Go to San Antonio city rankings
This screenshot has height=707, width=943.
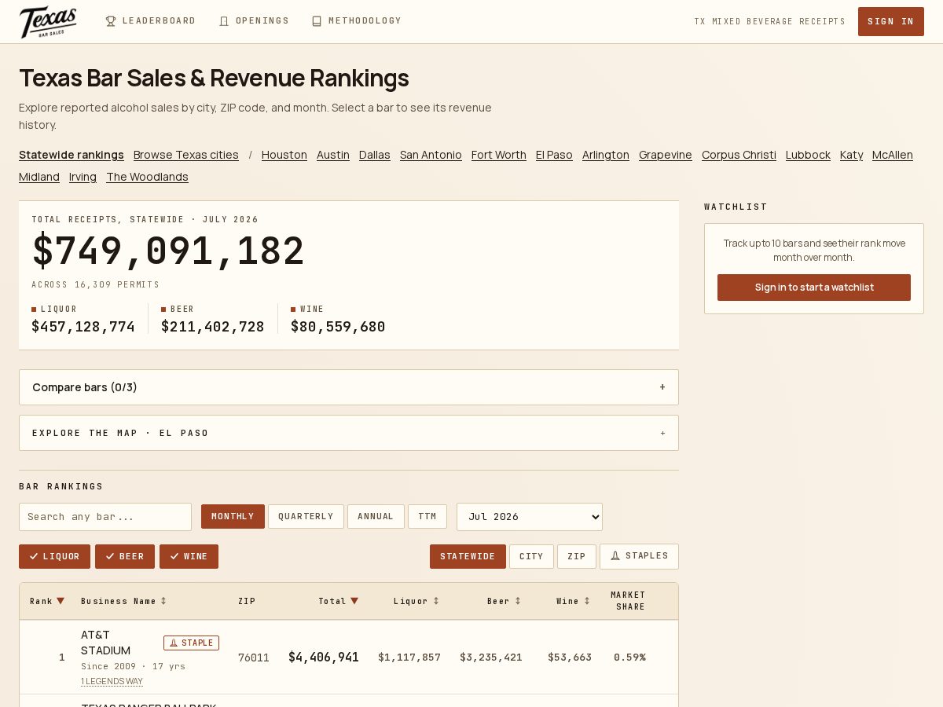pyautogui.click(x=431, y=155)
